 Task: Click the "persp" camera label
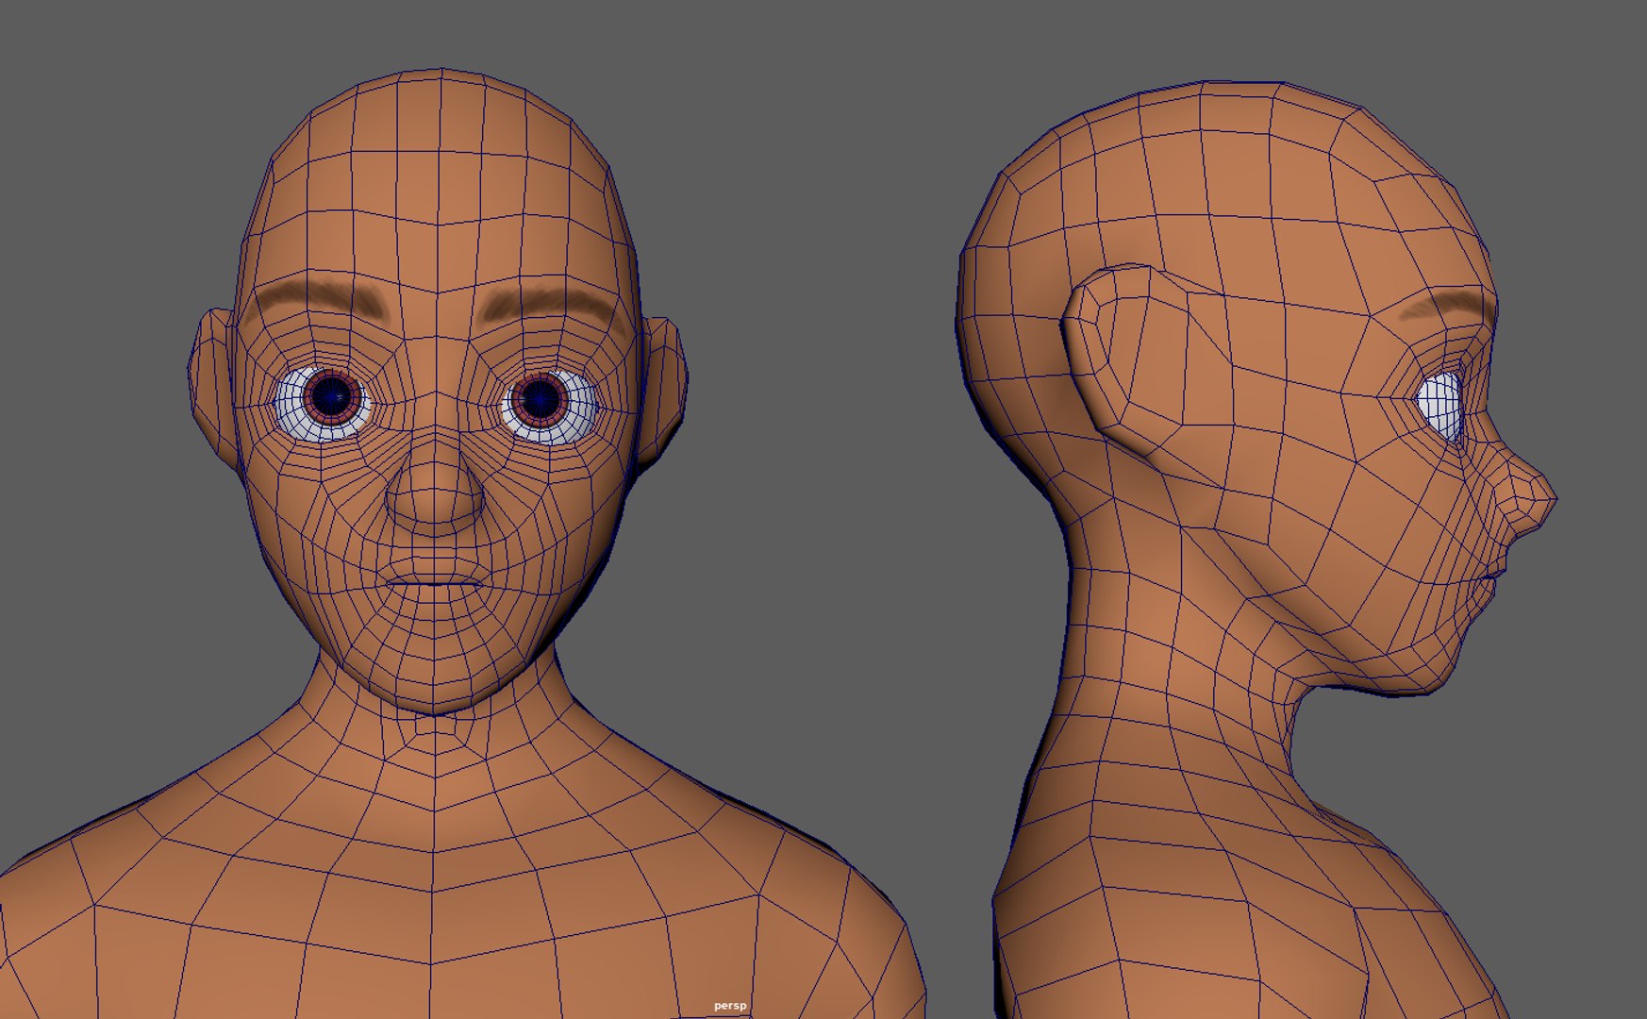(730, 1006)
